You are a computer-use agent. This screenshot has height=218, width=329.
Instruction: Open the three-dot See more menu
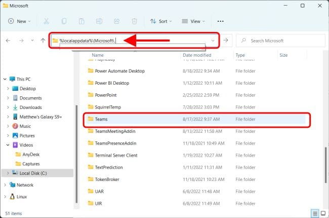tap(220, 21)
